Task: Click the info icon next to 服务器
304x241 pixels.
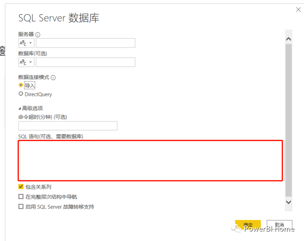Action: pos(38,35)
